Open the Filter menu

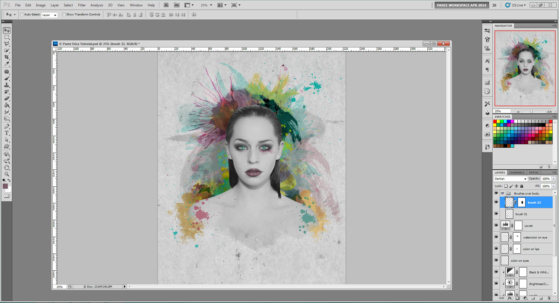pos(82,5)
